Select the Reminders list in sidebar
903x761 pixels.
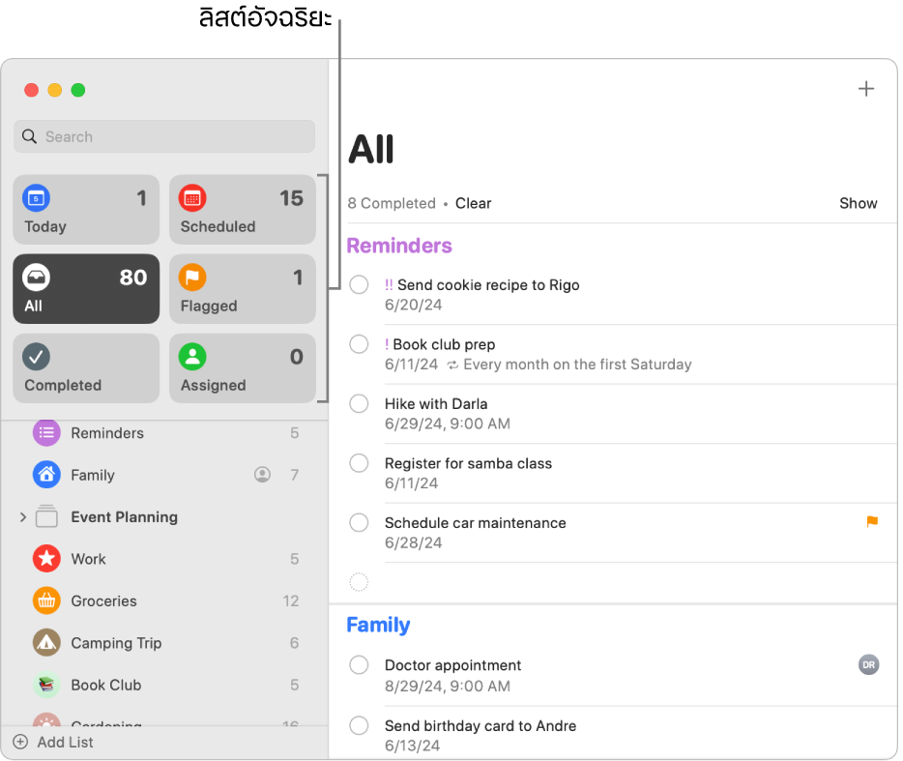click(164, 432)
